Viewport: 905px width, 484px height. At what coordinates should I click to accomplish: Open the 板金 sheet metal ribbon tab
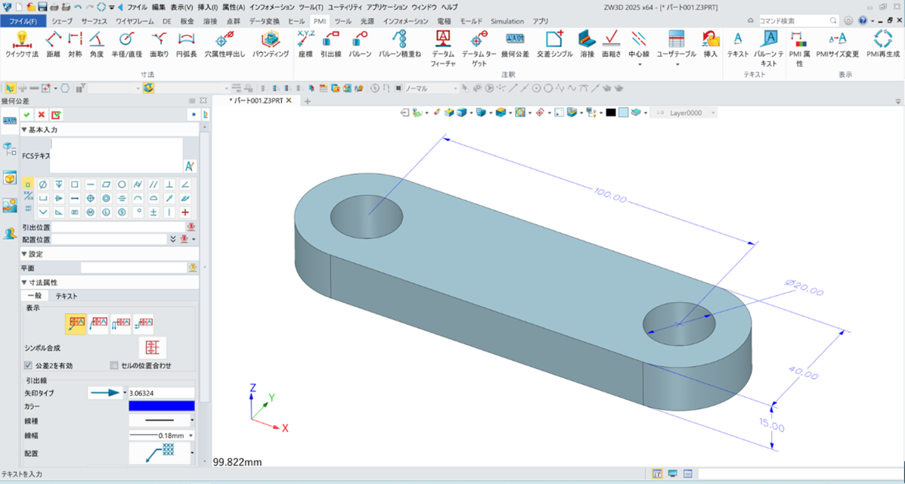187,21
